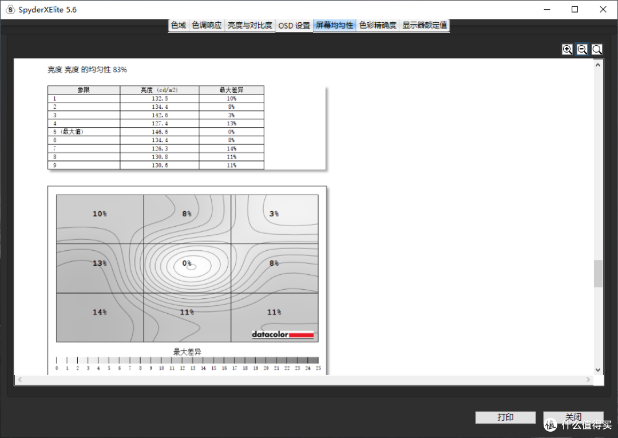Click the SpyderXElite app icon in title bar
This screenshot has height=438, width=618.
(10, 10)
